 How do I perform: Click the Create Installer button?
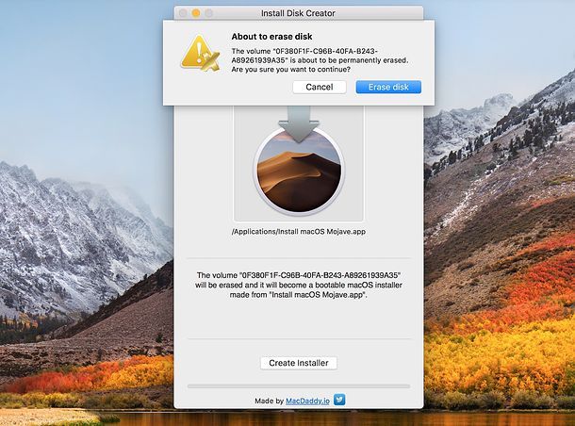[299, 363]
